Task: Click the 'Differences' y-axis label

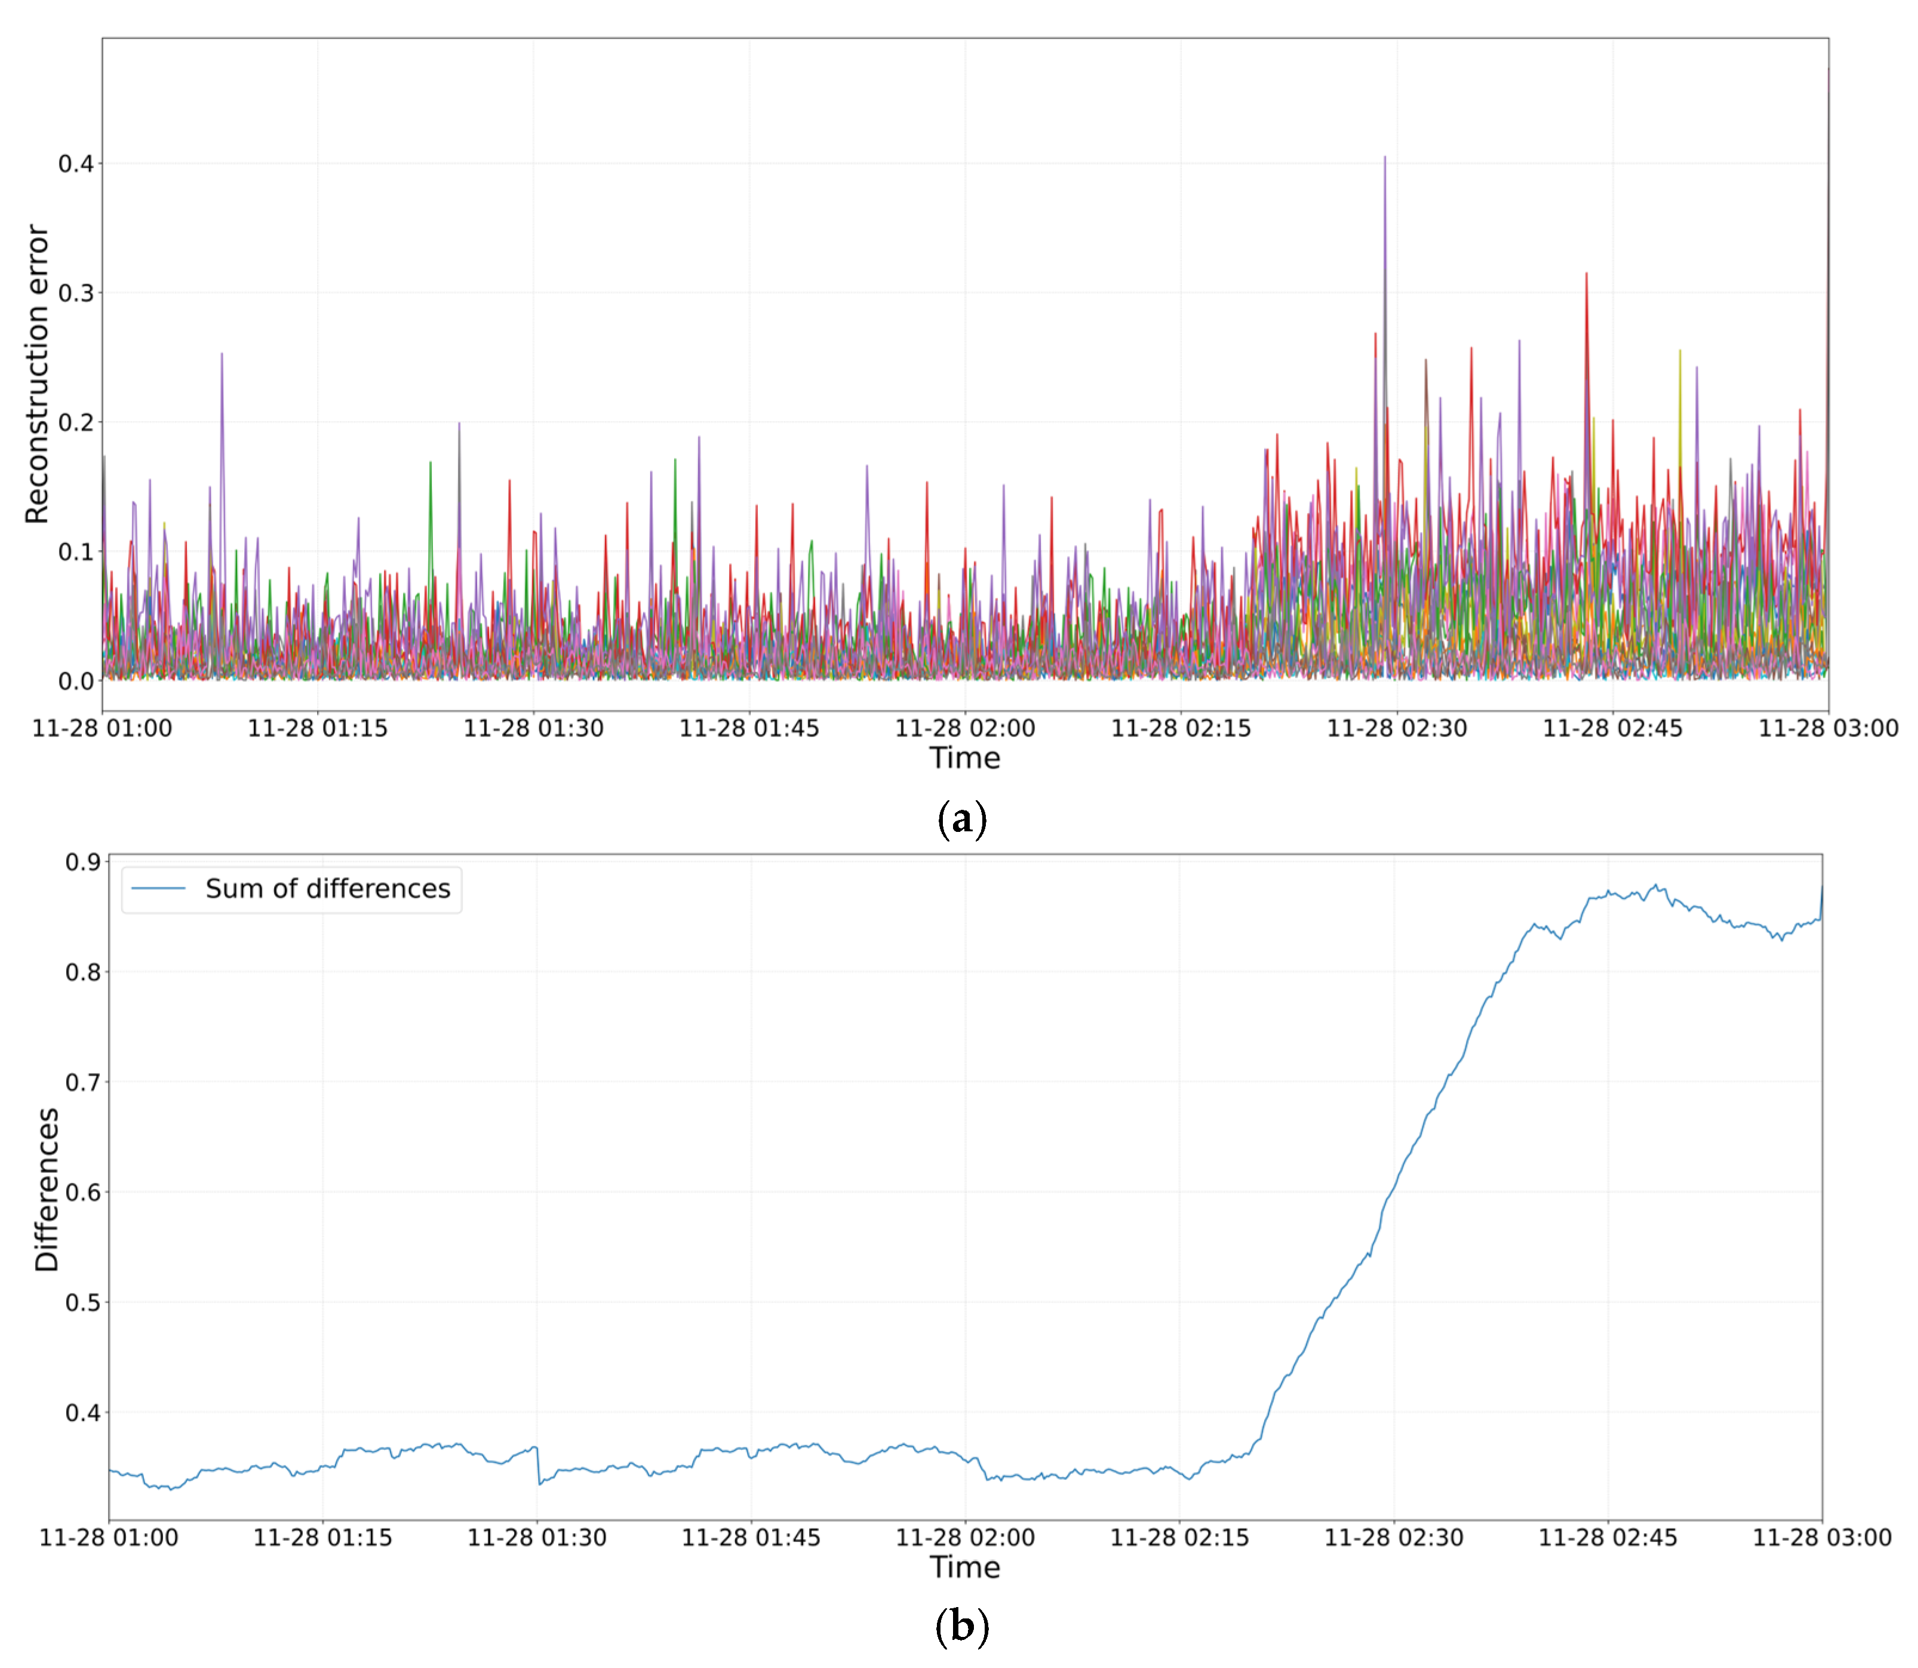Action: 47,1188
